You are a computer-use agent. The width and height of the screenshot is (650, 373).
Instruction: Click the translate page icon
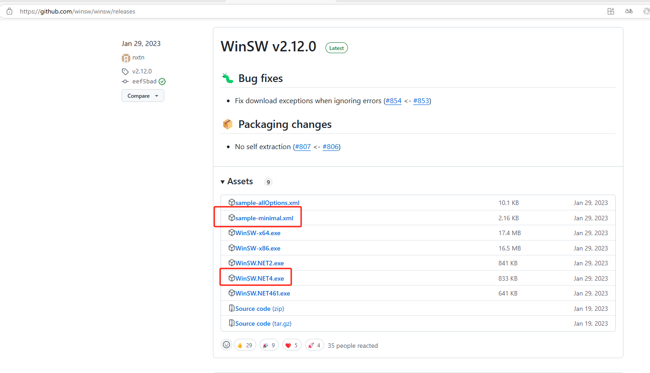click(629, 11)
